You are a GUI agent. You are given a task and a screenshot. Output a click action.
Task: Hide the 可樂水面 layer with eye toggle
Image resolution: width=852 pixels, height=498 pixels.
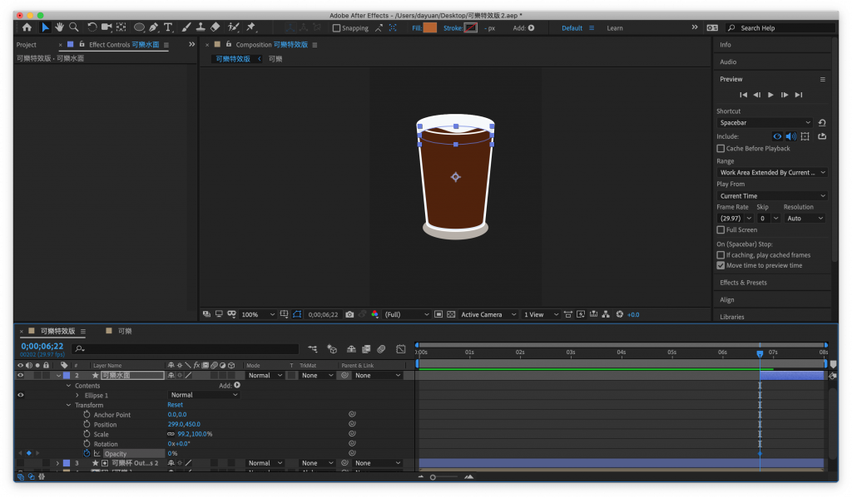21,376
